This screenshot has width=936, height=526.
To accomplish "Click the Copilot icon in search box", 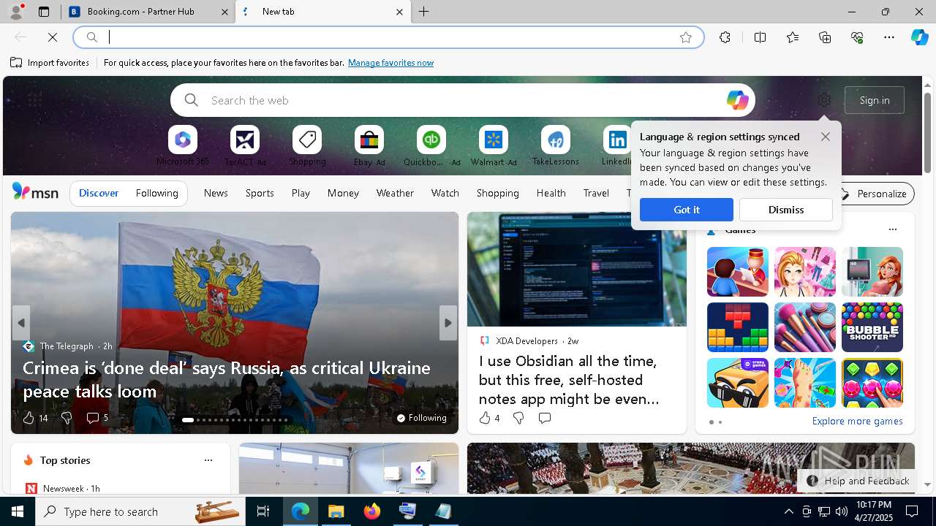I will click(x=737, y=100).
